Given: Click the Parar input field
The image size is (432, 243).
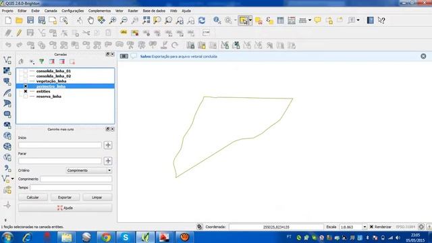Looking at the screenshot, I should pyautogui.click(x=60, y=161).
